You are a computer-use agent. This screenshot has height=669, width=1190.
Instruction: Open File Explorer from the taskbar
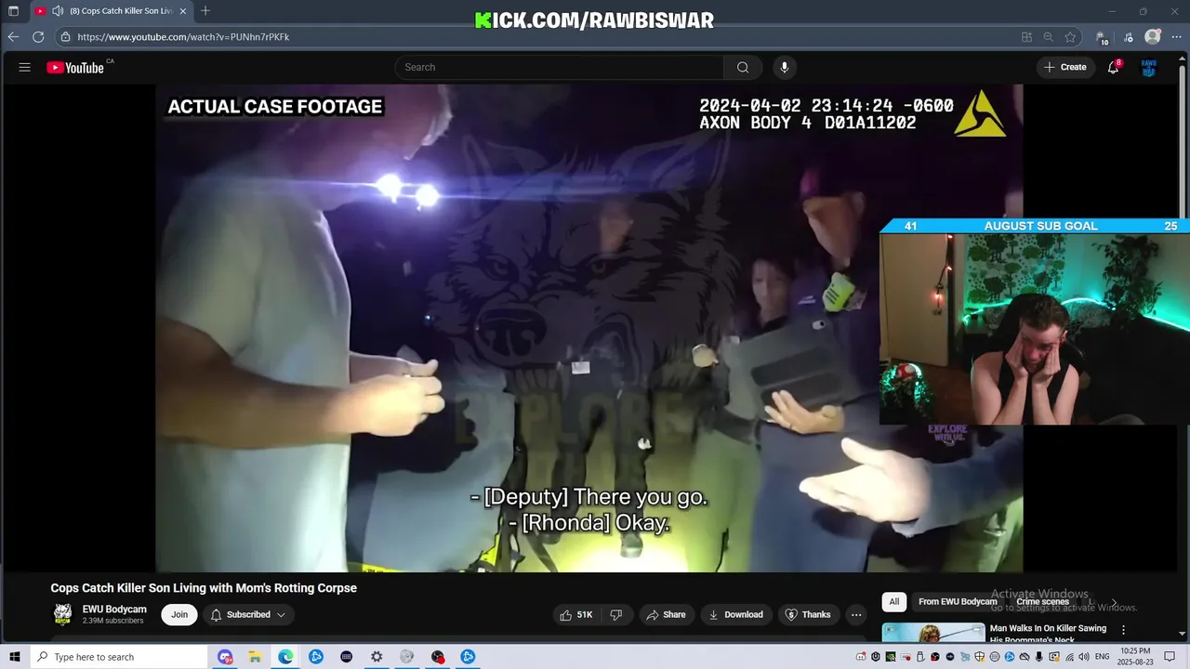coord(255,657)
